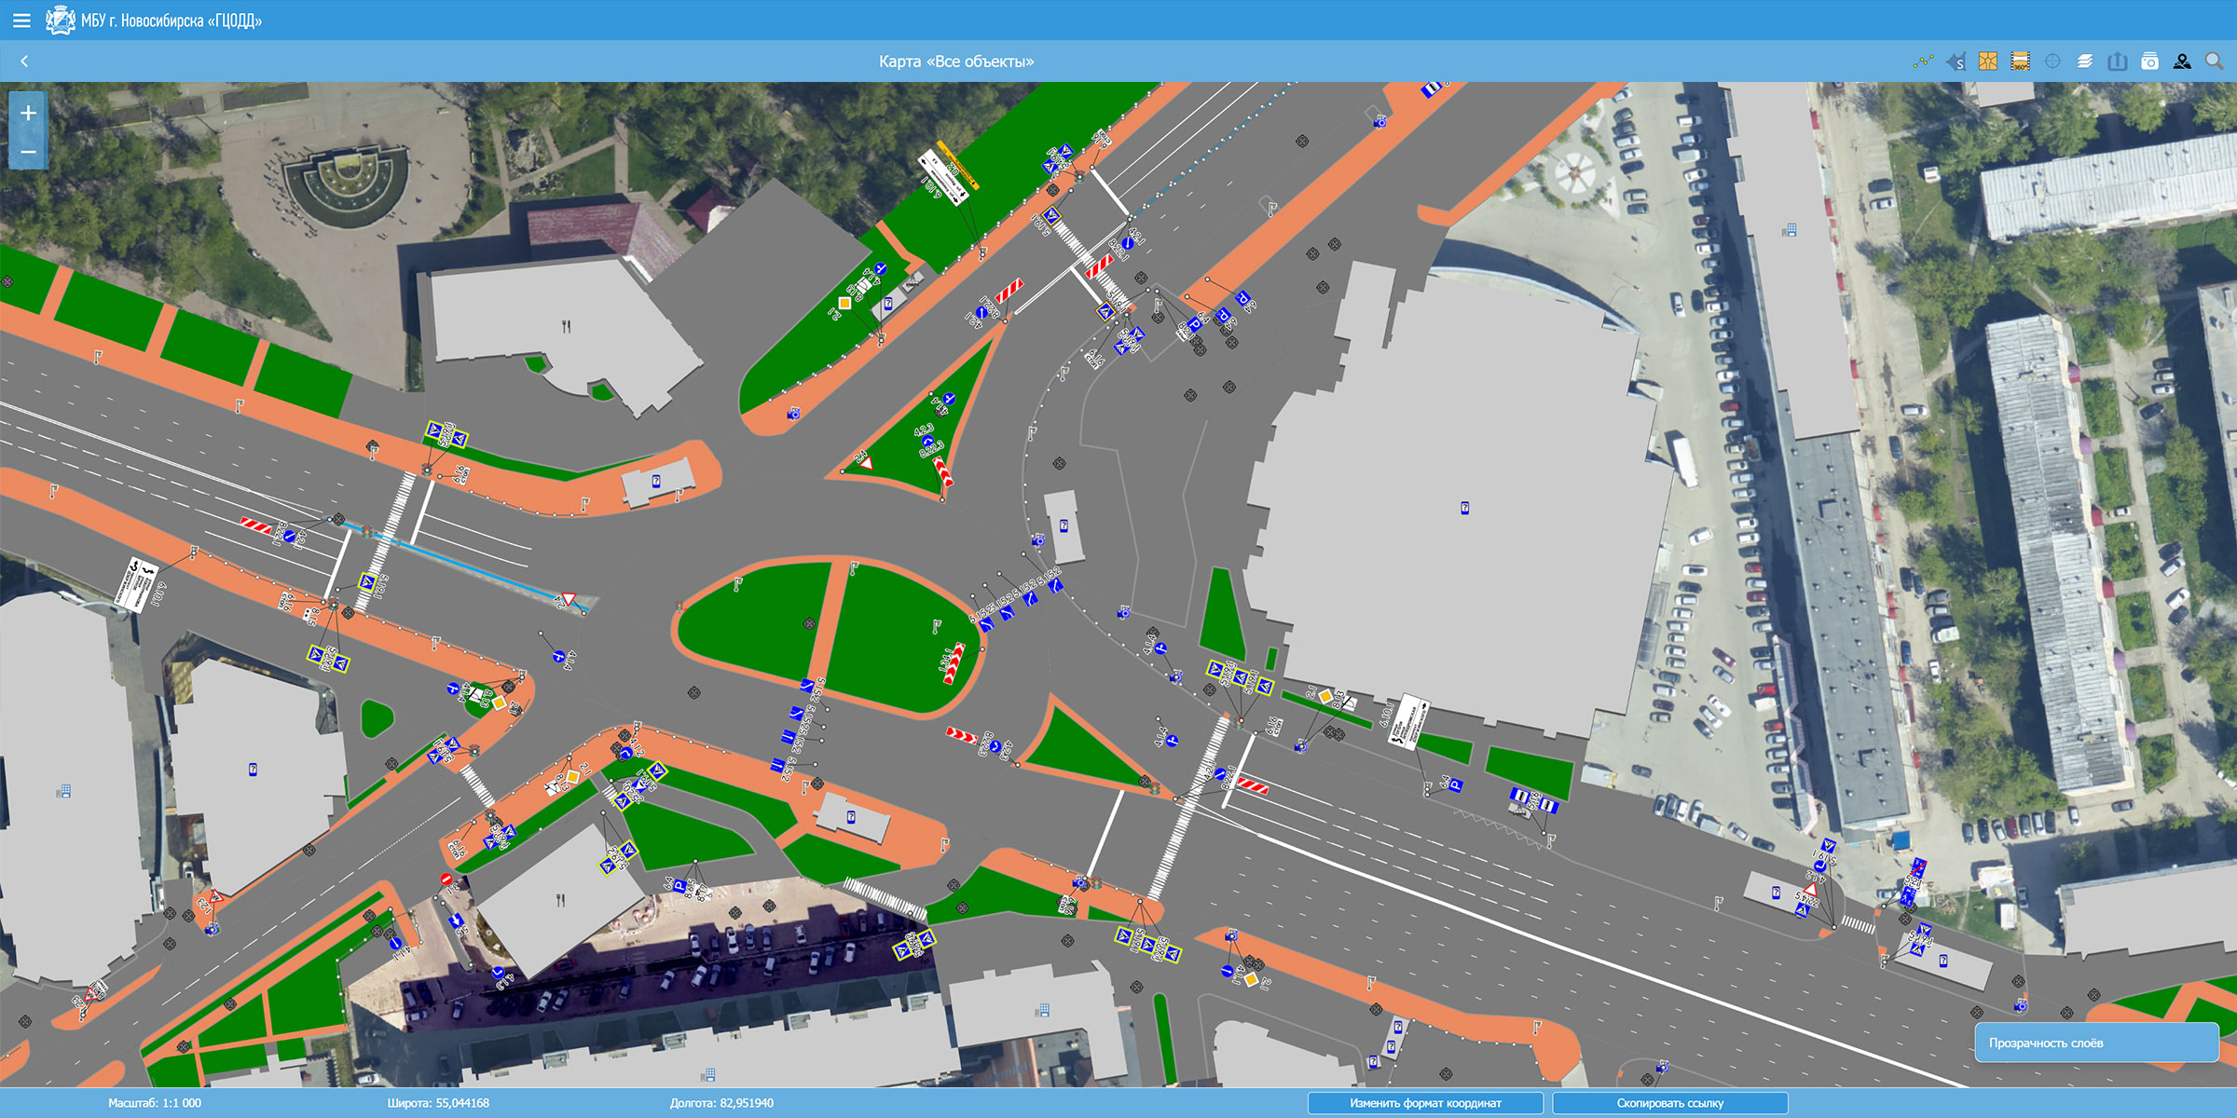2237x1118 pixels.
Task: Click the large building info marker
Action: pyautogui.click(x=1464, y=508)
